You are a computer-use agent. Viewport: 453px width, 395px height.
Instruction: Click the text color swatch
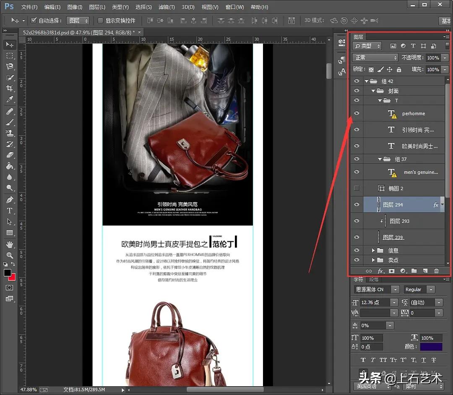(431, 346)
